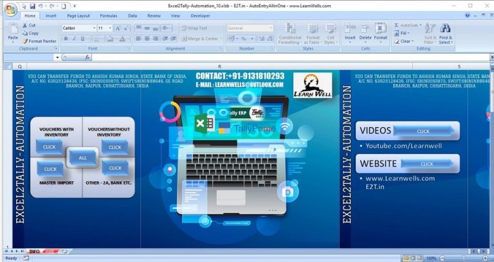Switch to the Data tab

pos(133,15)
